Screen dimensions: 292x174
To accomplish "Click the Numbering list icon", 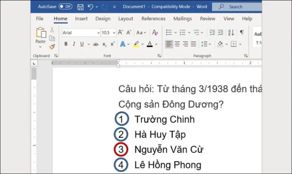I will pyautogui.click(x=183, y=33).
